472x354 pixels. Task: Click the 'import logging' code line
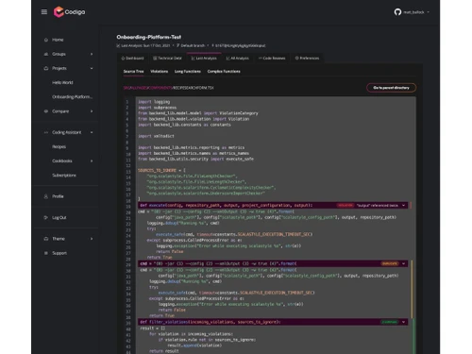154,102
